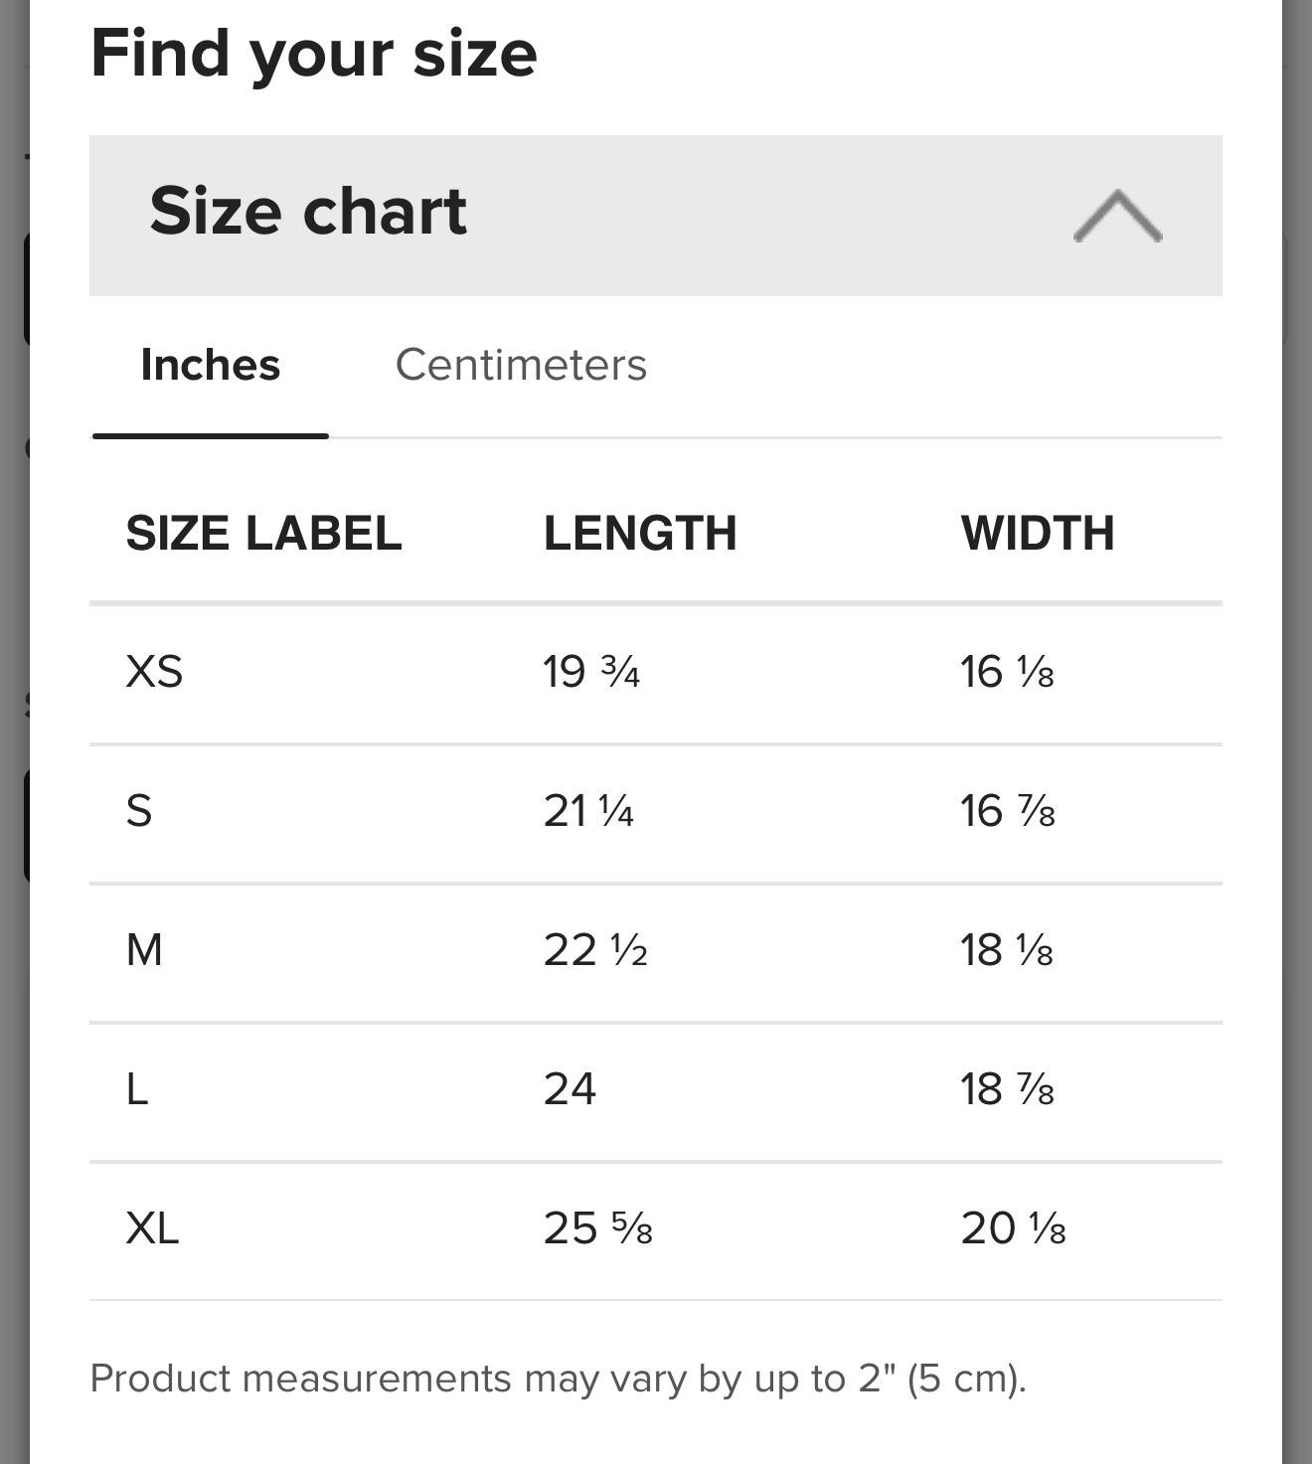
Task: Select the XS size row
Action: 656,674
